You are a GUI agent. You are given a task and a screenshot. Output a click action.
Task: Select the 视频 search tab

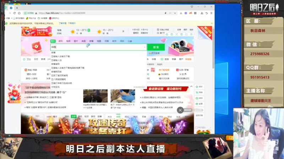click(68, 41)
